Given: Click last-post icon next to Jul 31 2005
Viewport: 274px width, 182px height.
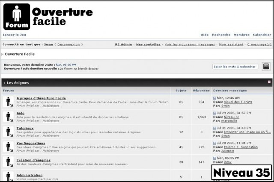Looking at the screenshot, I should (214, 128).
